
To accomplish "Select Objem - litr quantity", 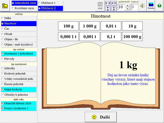I will click(x=19, y=39).
